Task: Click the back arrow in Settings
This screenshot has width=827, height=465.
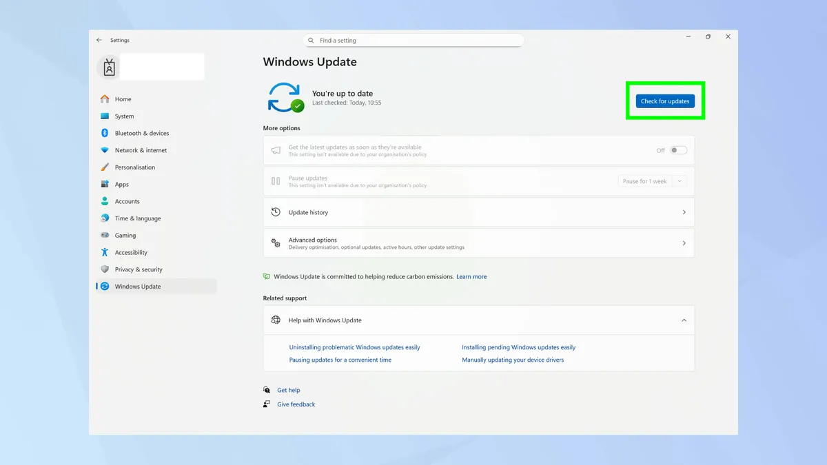Action: point(99,40)
